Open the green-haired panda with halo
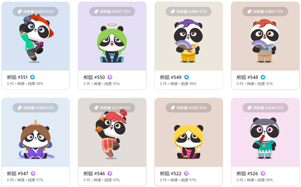Viewport: 301px width, 187px height. (x=112, y=43)
